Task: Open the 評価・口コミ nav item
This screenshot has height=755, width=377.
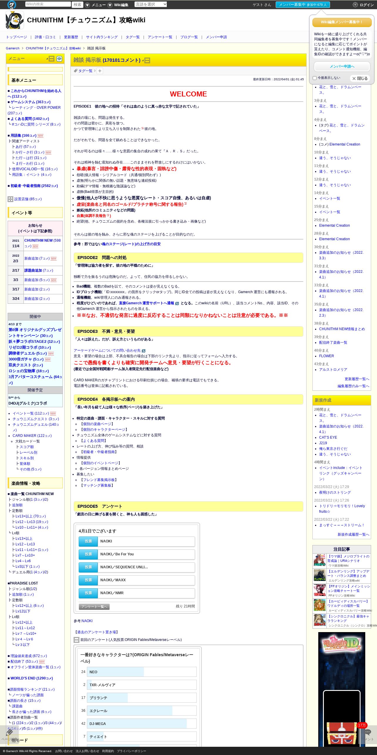Action: 45,37
